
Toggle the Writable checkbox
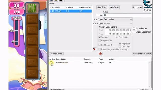coord(100,37)
